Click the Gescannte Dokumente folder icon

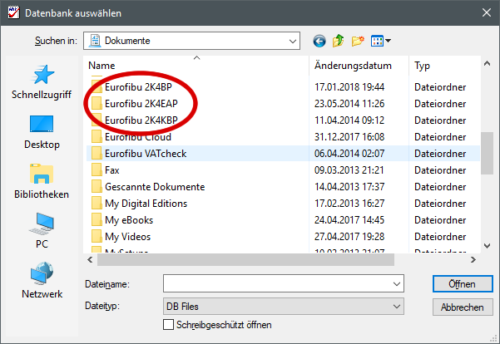coord(97,187)
